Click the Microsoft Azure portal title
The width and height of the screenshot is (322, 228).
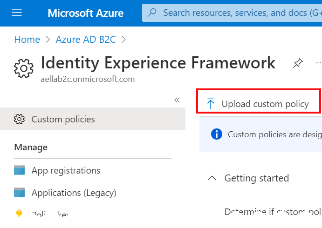[86, 13]
